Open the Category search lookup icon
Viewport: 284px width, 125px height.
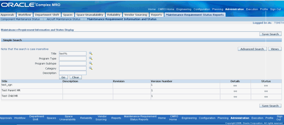(x=91, y=68)
